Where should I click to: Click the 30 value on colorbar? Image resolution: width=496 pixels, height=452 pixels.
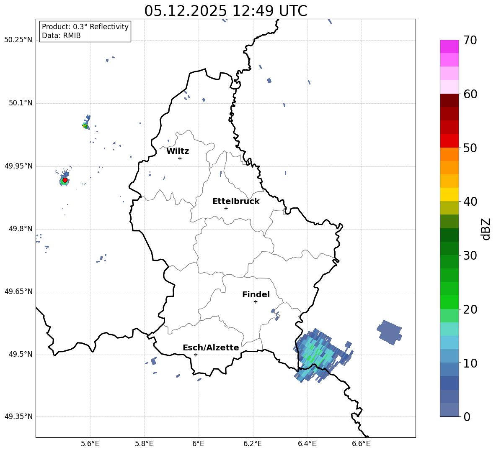470,255
